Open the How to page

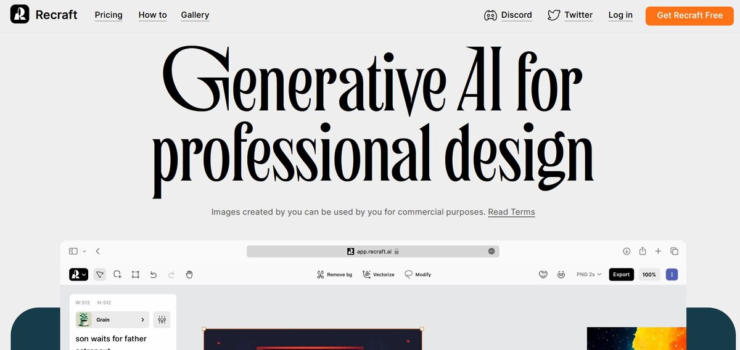152,15
